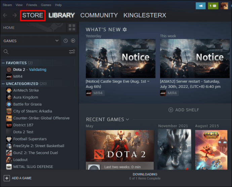Click ADD A GAME text
Screen dimensions: 232x187
22,178
